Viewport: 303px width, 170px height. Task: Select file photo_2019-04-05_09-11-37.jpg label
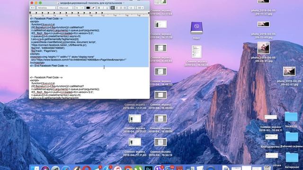pyautogui.click(x=263, y=12)
